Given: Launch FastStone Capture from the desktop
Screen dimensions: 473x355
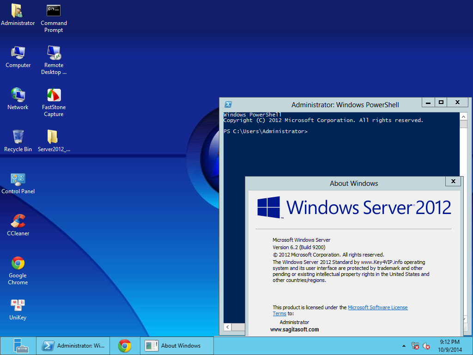Looking at the screenshot, I should [x=54, y=102].
